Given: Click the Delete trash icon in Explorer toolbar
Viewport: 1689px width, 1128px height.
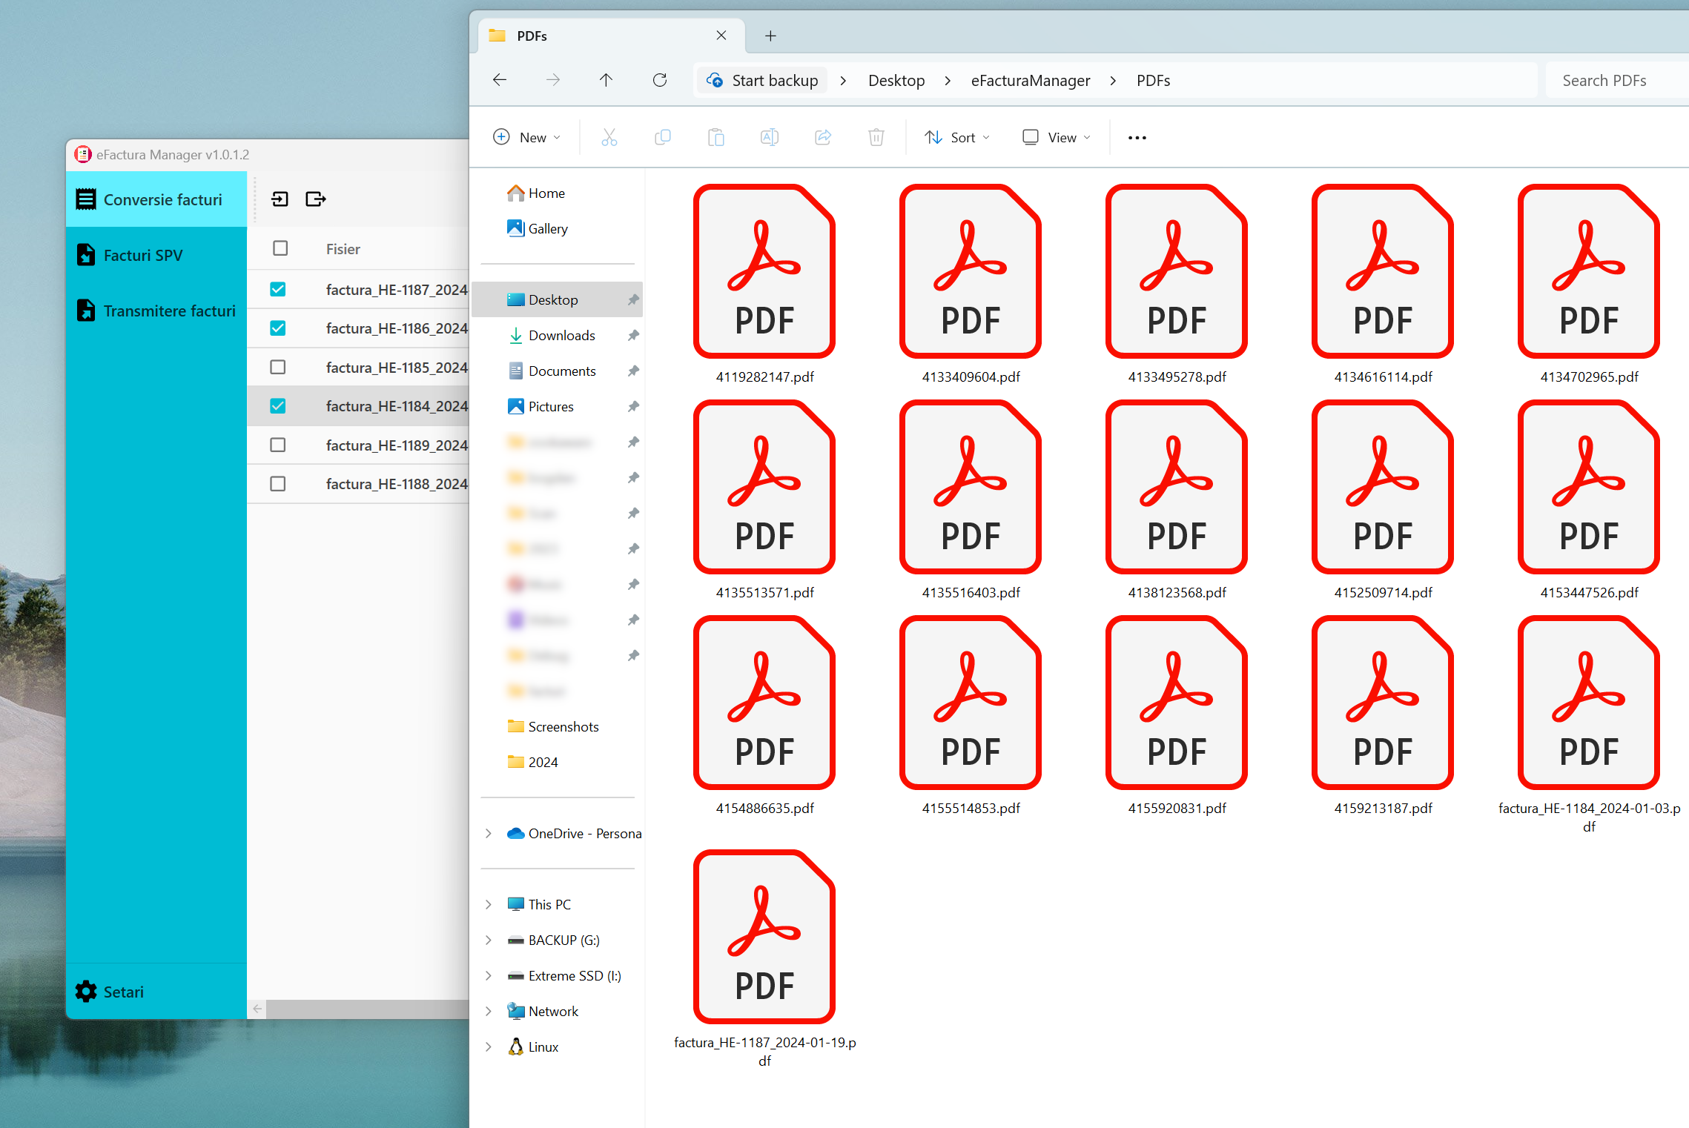Looking at the screenshot, I should click(x=876, y=137).
